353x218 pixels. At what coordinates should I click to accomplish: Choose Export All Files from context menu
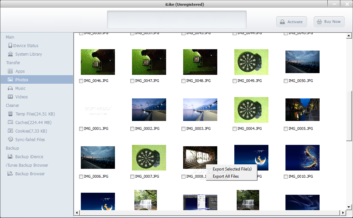232,176
